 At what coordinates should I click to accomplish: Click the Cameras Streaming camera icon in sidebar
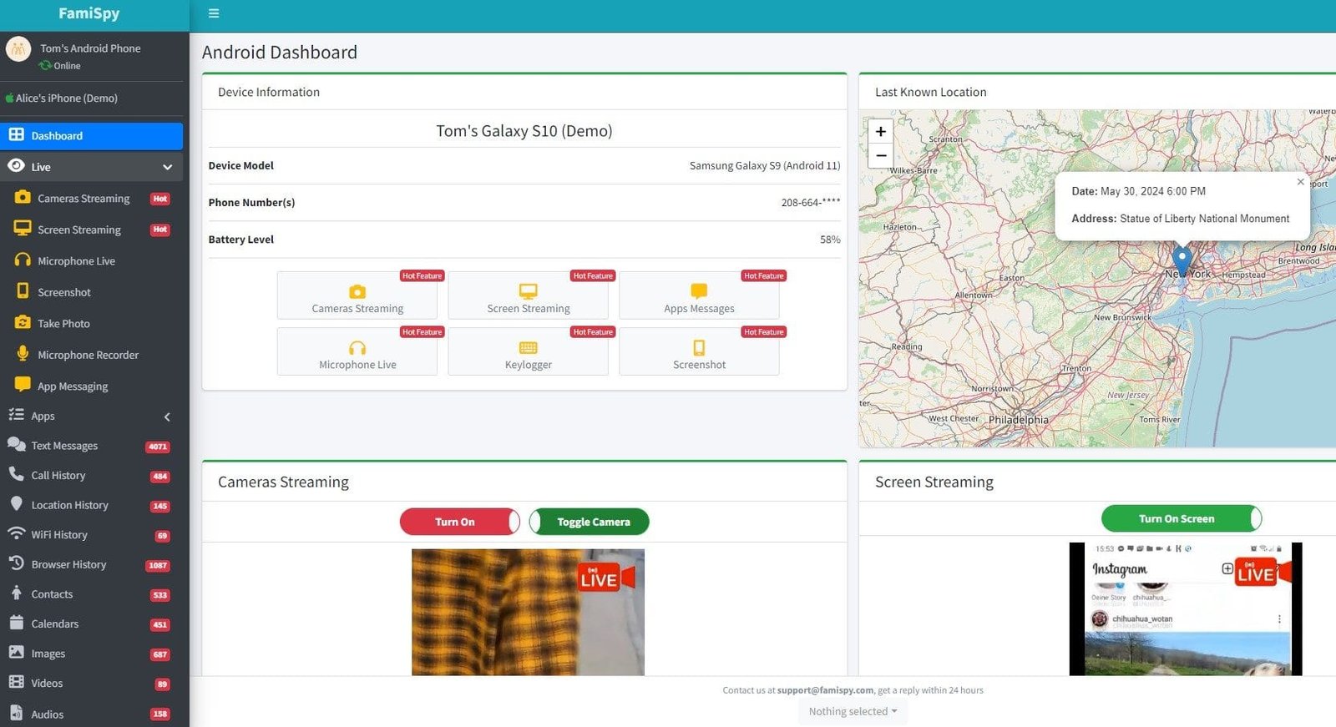[x=23, y=197]
